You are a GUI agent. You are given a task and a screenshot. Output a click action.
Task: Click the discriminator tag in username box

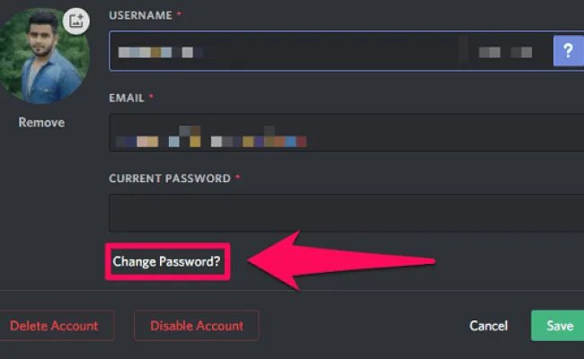506,52
